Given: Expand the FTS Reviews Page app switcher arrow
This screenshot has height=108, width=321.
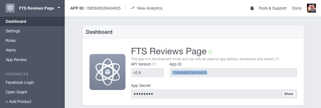Looking at the screenshot, I should tap(59, 8).
